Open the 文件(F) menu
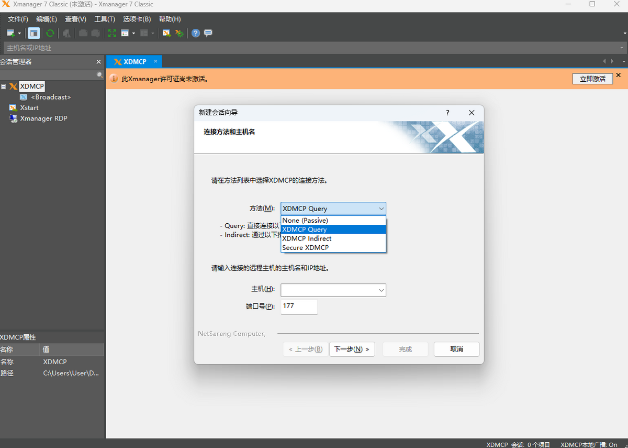This screenshot has height=448, width=628. pyautogui.click(x=18, y=19)
